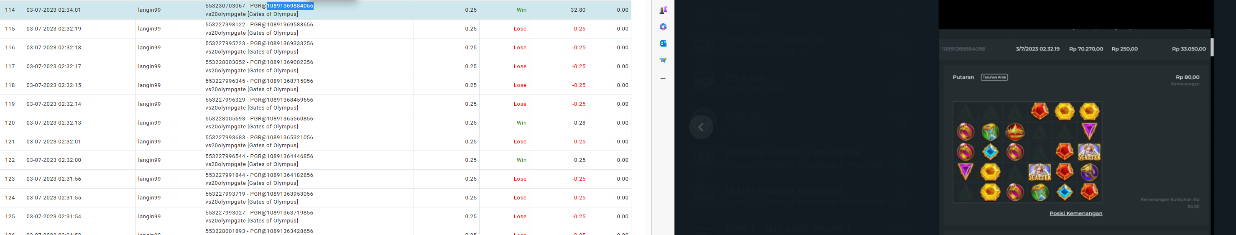Click the blue diamond gem in the bottom row
Viewport: 1236px width, 235px height.
coord(1064,192)
